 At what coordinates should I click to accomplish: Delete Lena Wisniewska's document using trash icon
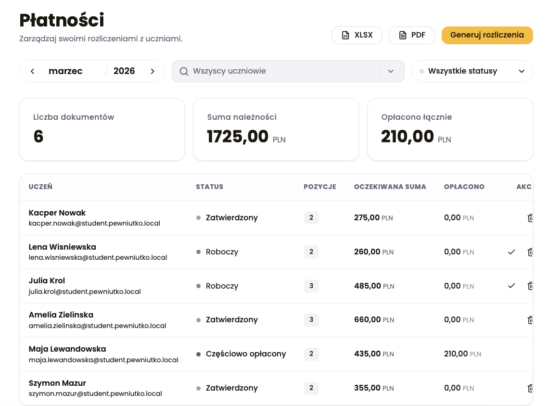click(531, 252)
